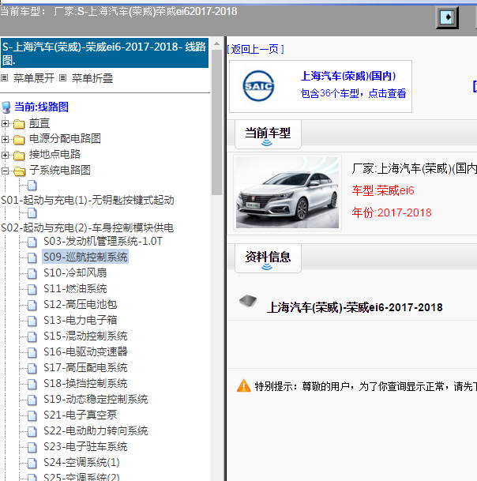Open S01-起动与充电(1)-无钥匙按键式起动

[88, 201]
